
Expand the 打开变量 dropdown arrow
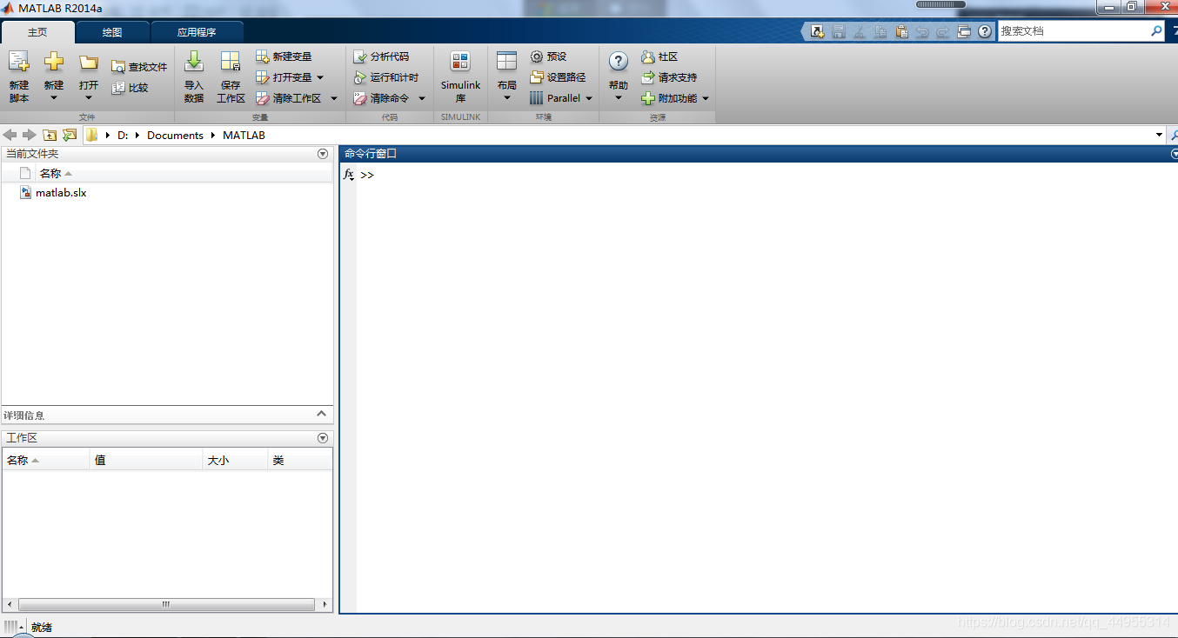[320, 77]
